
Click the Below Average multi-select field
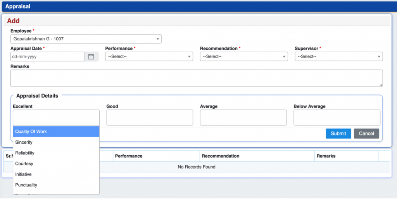337,117
